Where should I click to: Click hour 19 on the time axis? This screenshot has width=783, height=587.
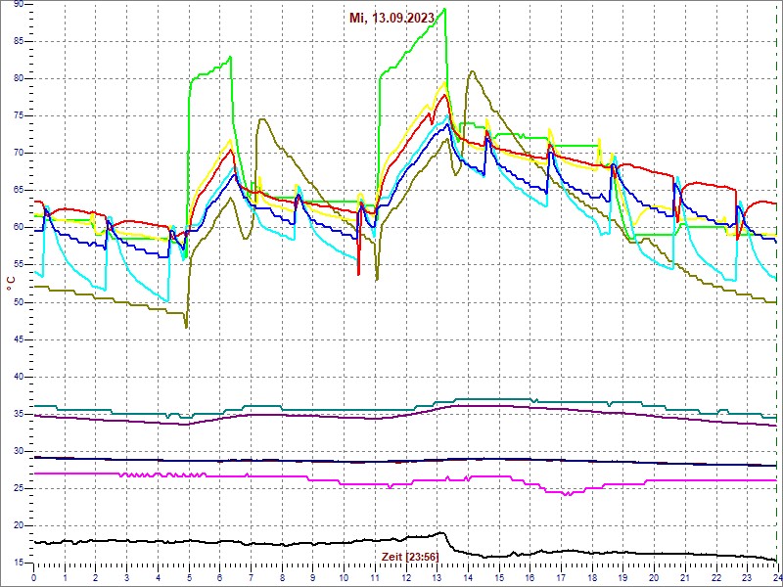click(x=623, y=577)
